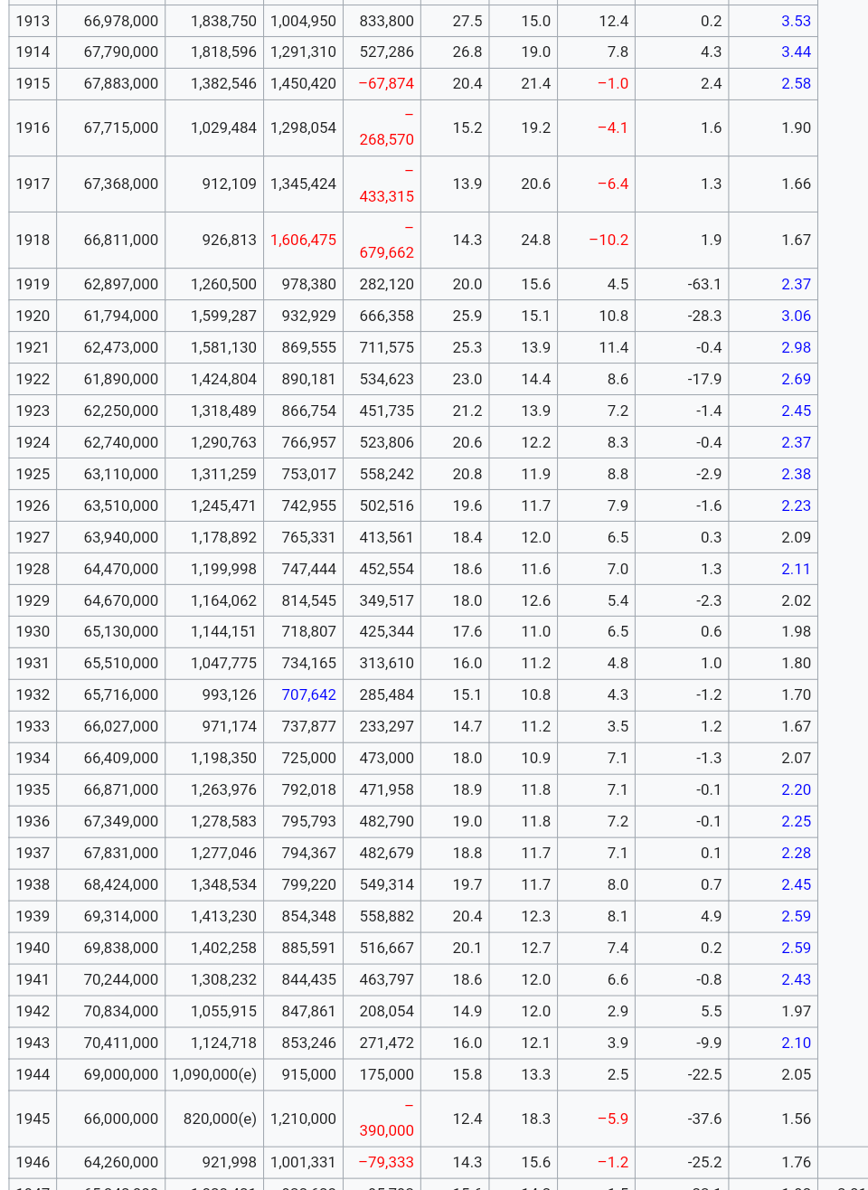868x1190 pixels.
Task: Select the population value 68,424,000
Action: click(x=121, y=885)
